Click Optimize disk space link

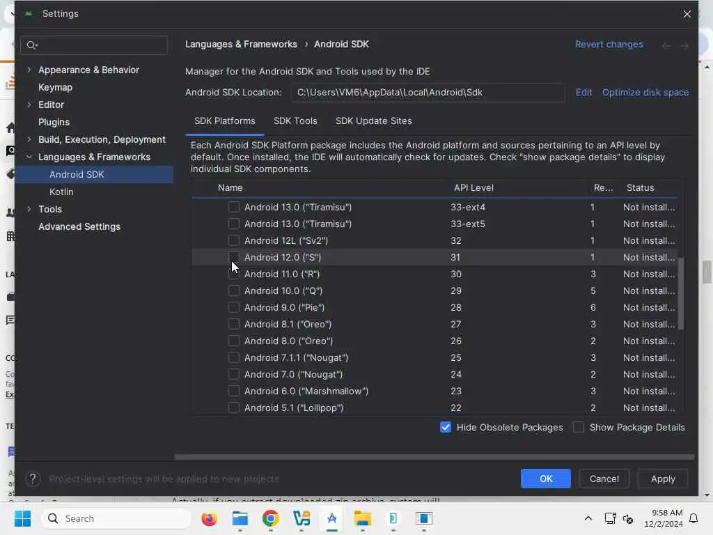[x=645, y=93]
